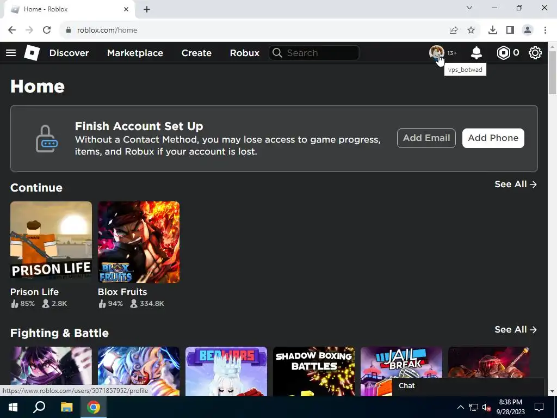Close the Home - Roblox tab
The image size is (557, 418).
[126, 9]
